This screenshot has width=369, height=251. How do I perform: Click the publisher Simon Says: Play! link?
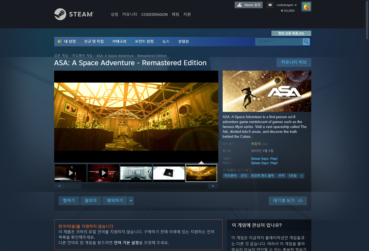[x=264, y=163]
